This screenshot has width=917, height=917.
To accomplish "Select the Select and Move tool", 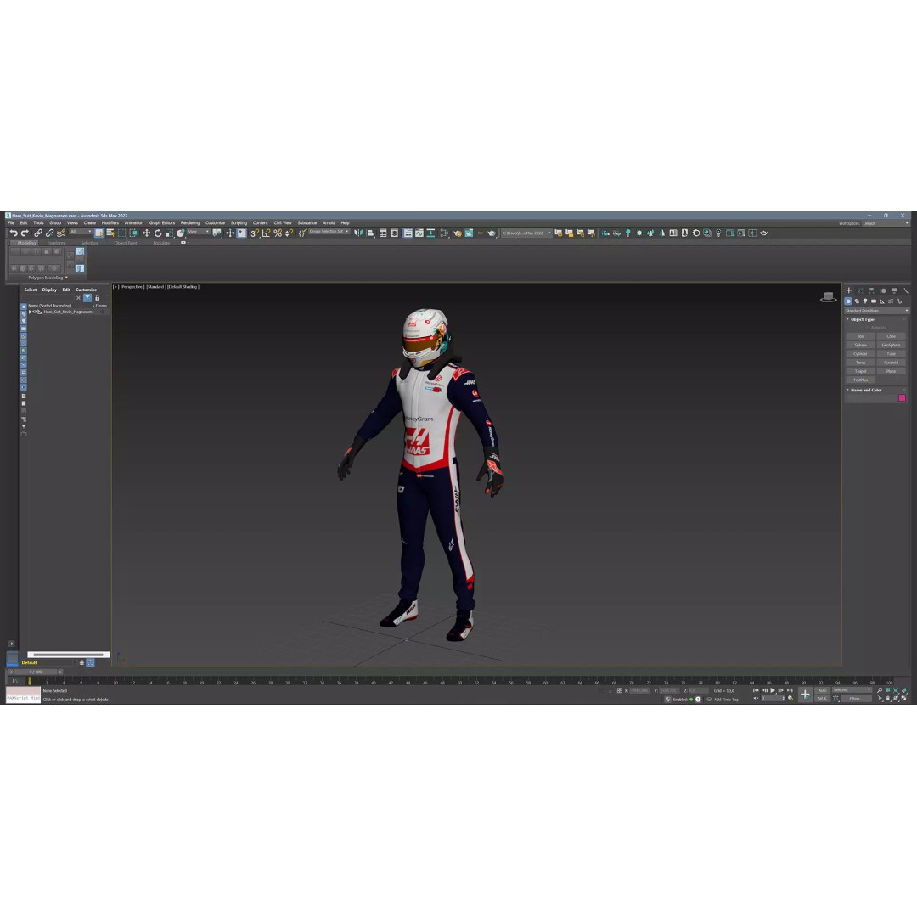I will [x=146, y=233].
